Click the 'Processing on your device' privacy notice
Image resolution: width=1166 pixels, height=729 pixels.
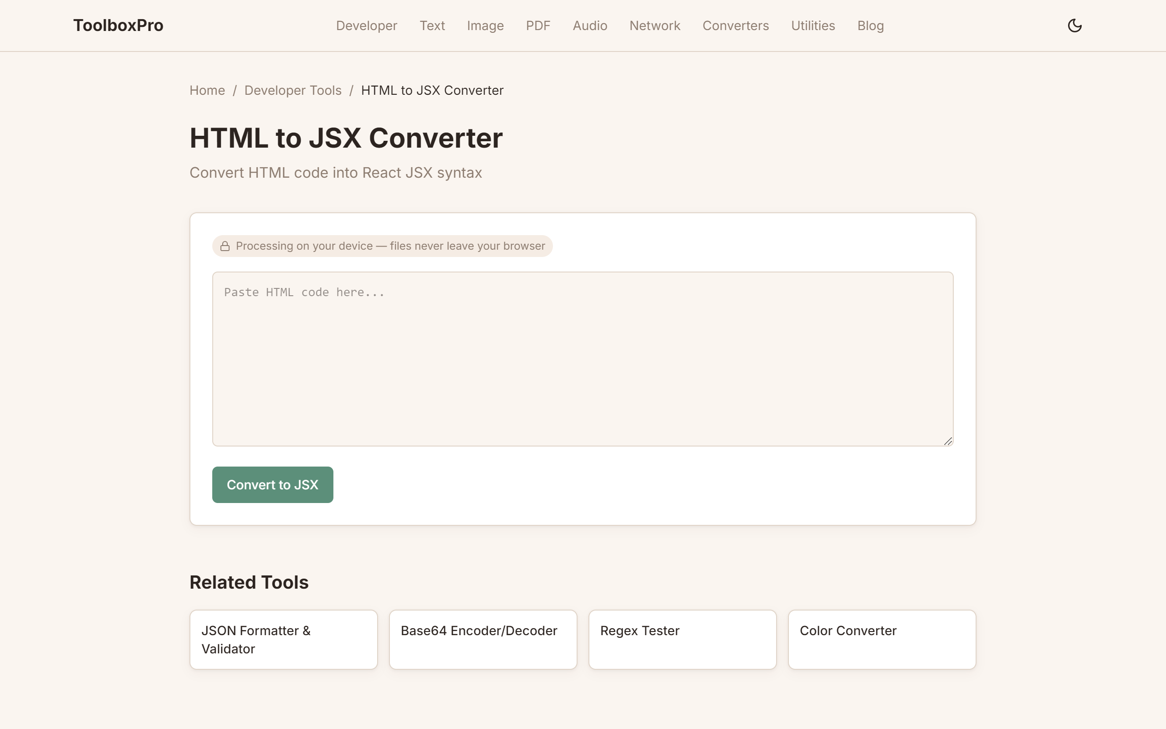pos(383,246)
